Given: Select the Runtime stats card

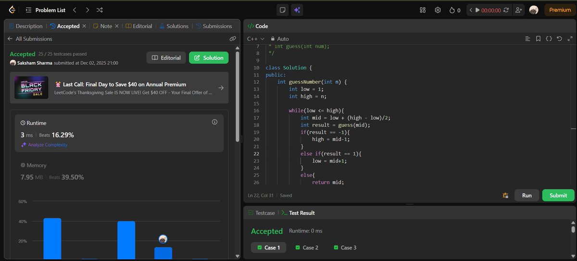Looking at the screenshot, I should 119,133.
